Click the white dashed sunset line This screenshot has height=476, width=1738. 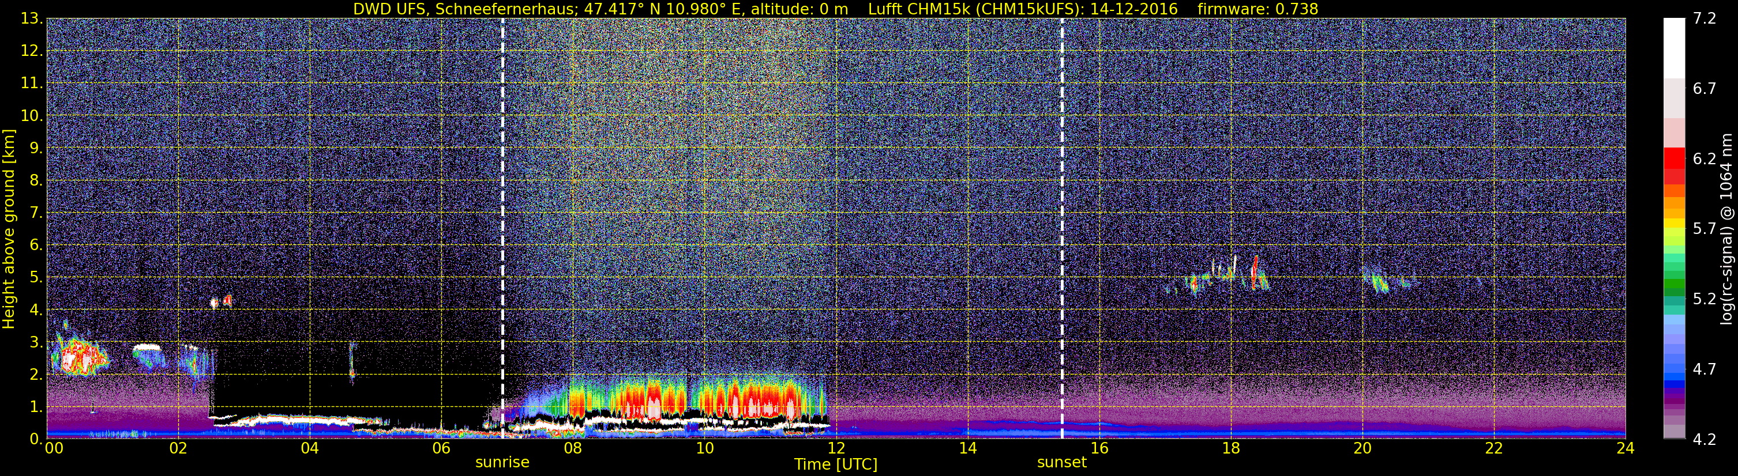[x=1062, y=229]
